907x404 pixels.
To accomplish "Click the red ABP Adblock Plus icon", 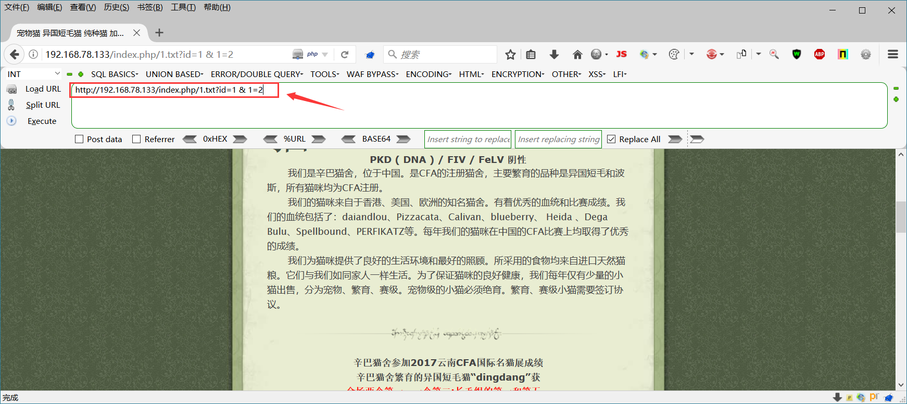I will pyautogui.click(x=820, y=54).
